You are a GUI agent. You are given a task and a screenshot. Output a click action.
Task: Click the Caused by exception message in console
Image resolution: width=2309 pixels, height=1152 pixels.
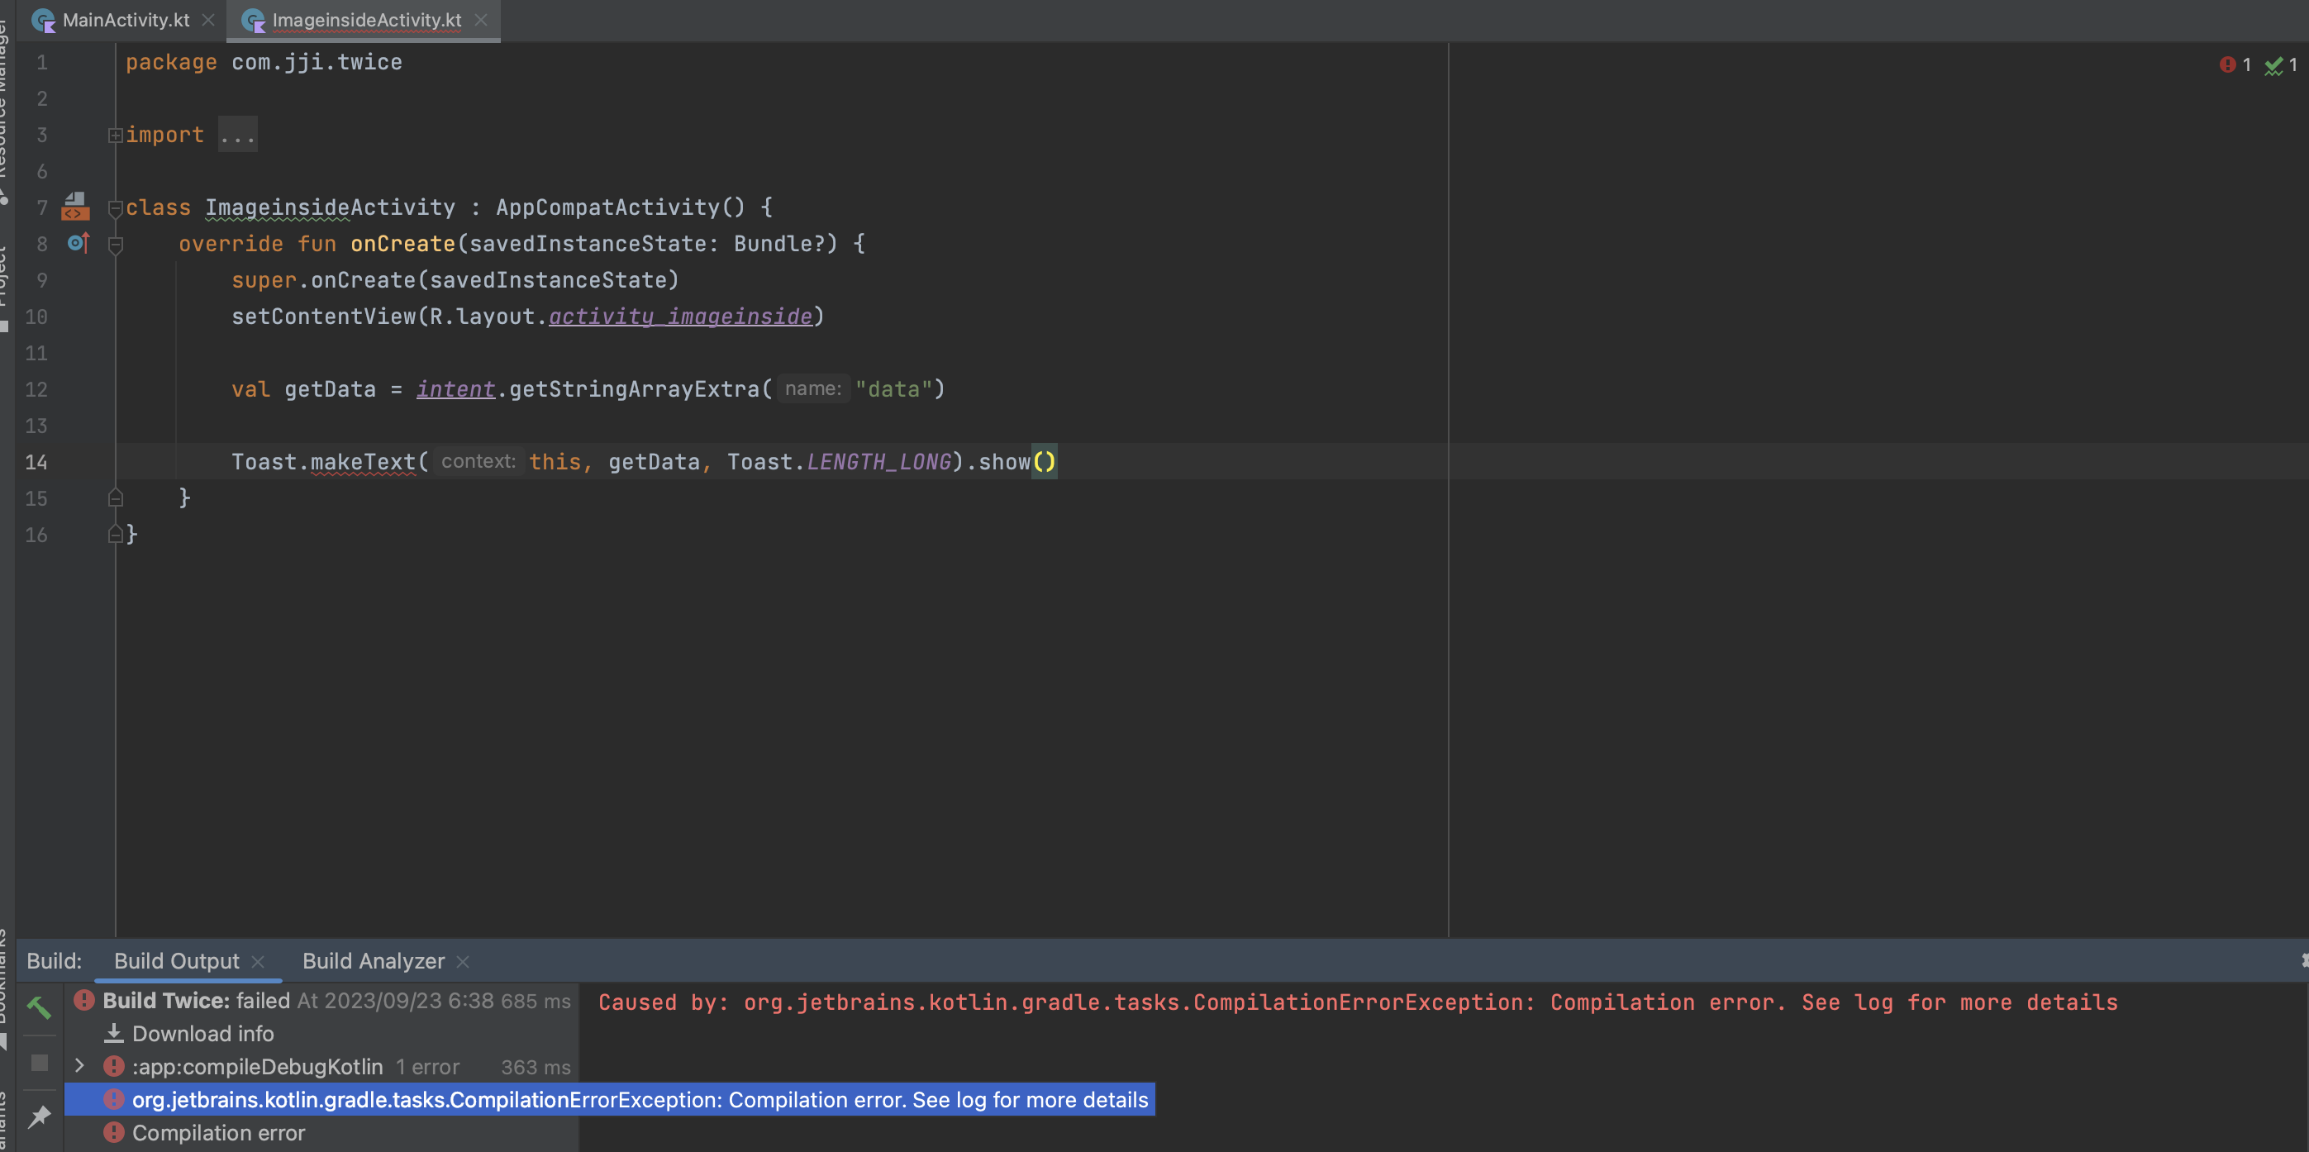(x=1357, y=1002)
